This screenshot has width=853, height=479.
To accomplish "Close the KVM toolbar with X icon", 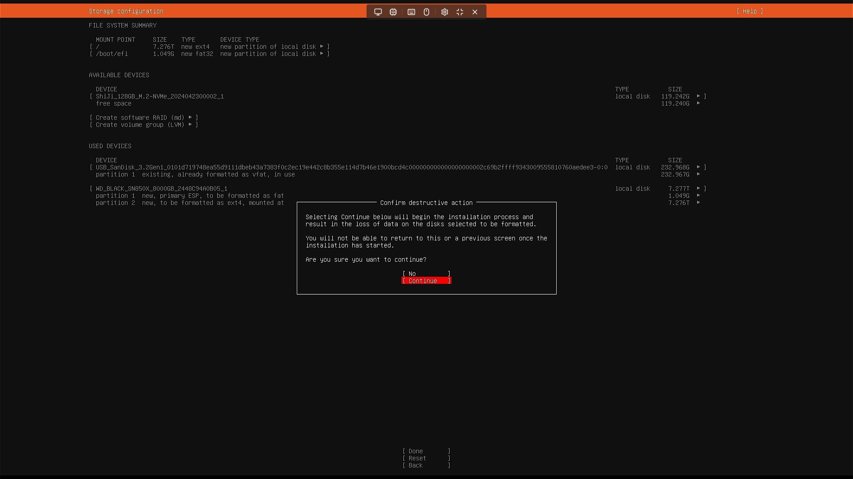I will point(475,12).
